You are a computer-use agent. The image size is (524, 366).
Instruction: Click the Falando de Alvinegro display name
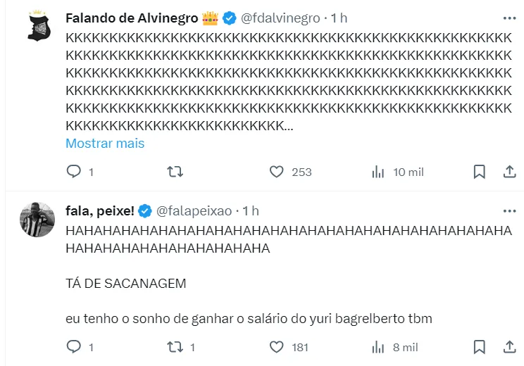[132, 18]
